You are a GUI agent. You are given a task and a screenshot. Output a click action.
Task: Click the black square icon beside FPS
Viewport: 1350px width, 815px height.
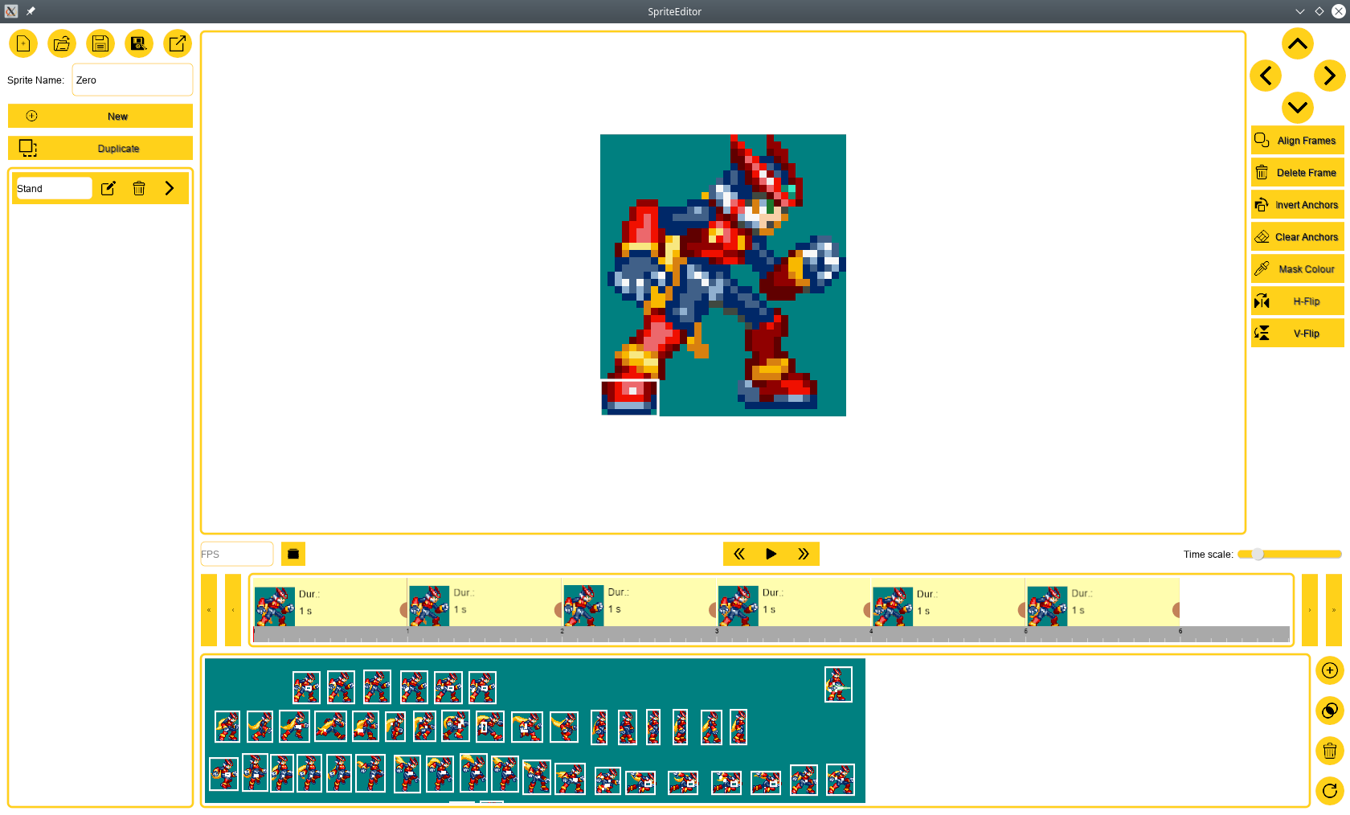293,554
